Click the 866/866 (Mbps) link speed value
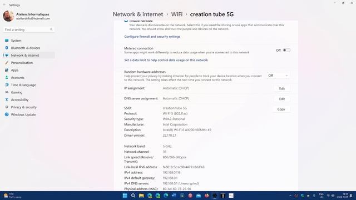The height and width of the screenshot is (200, 356). tap(174, 157)
